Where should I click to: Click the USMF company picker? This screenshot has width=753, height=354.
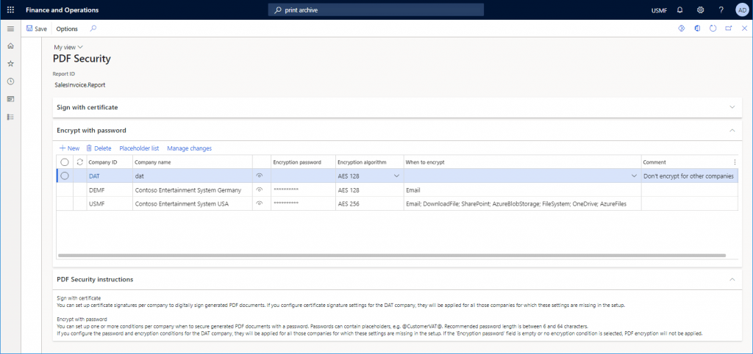pyautogui.click(x=659, y=10)
